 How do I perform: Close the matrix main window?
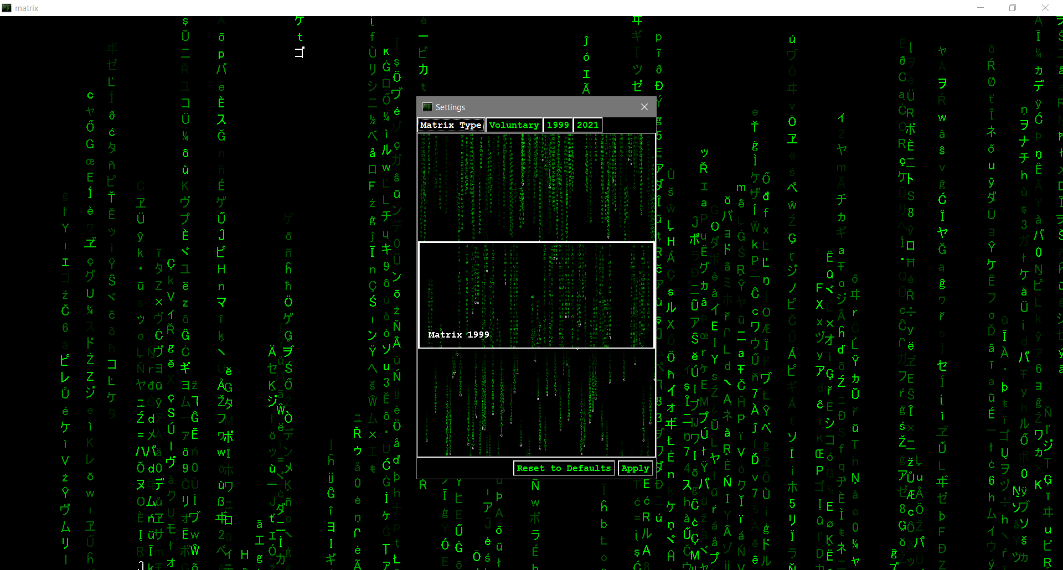[x=1045, y=8]
